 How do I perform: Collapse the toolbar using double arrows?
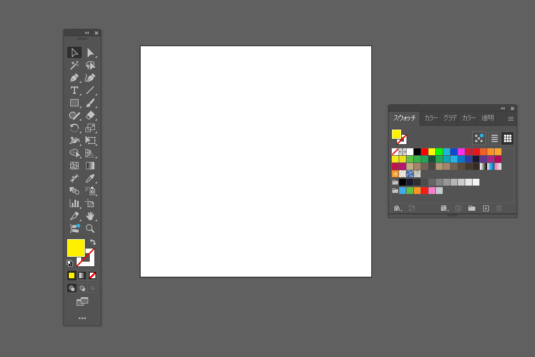[87, 33]
